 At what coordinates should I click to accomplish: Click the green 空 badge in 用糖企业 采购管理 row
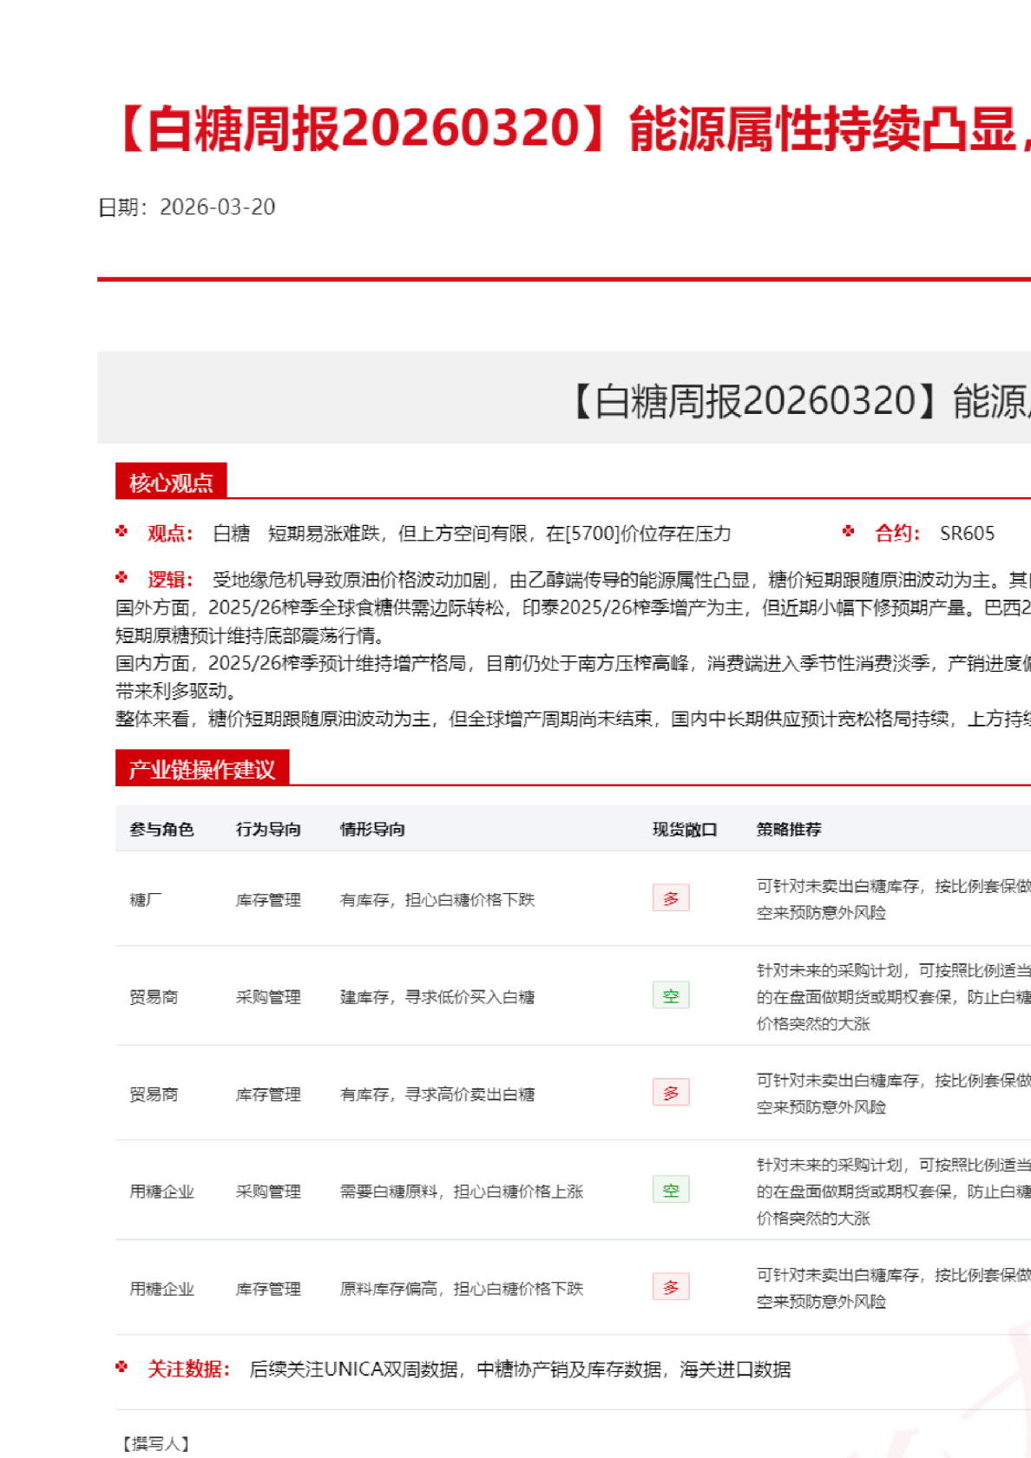[x=671, y=1190]
